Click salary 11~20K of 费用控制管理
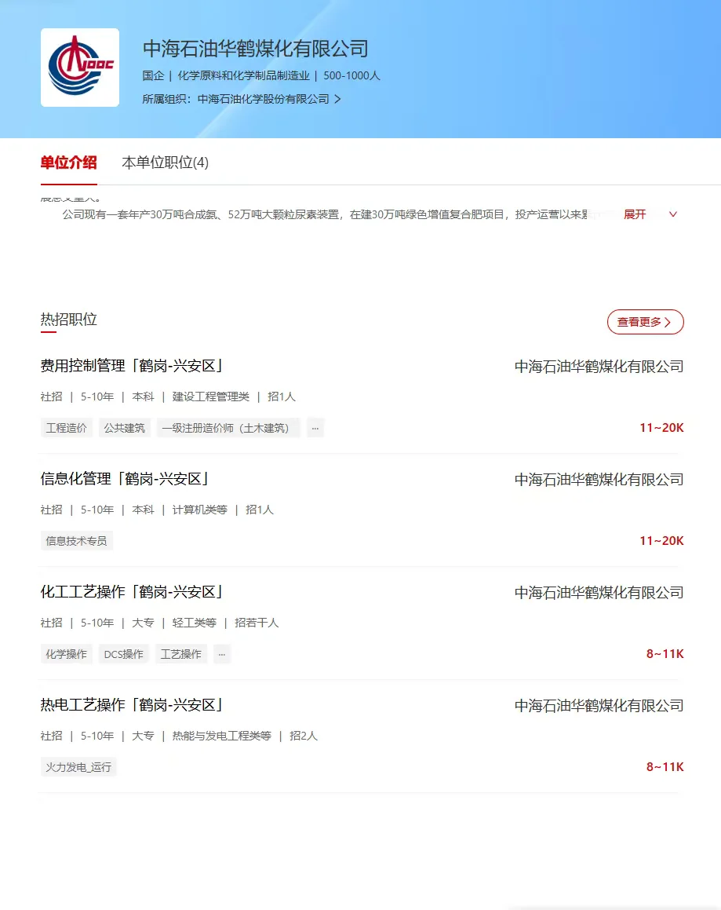The image size is (721, 910). (x=661, y=428)
